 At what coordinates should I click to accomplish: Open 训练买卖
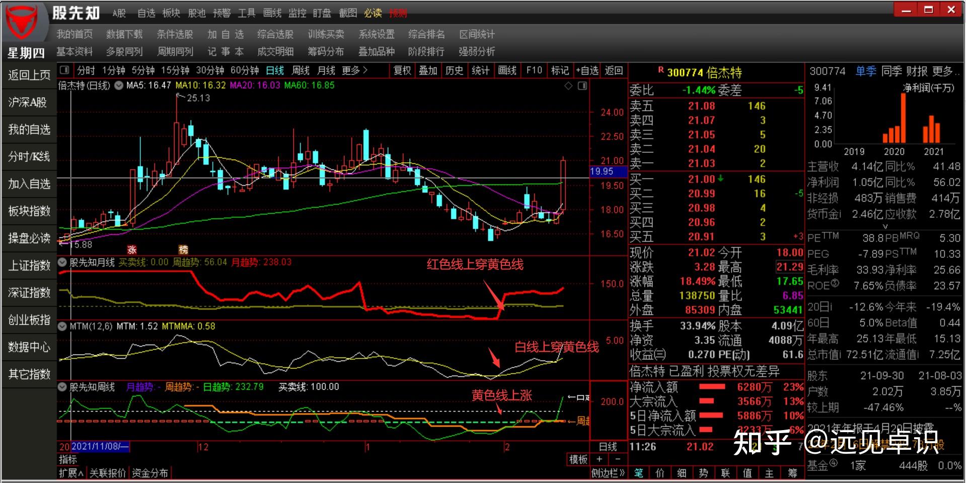(x=326, y=34)
